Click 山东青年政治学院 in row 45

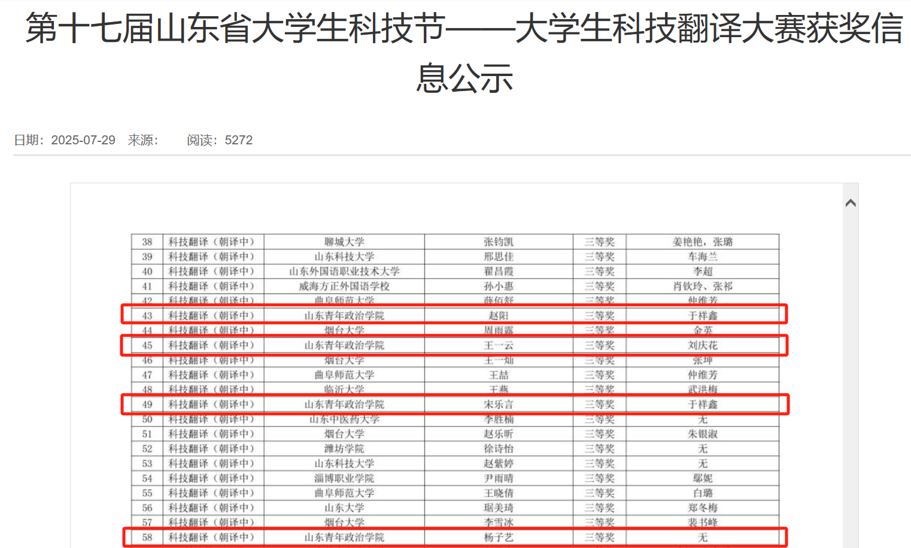point(344,346)
